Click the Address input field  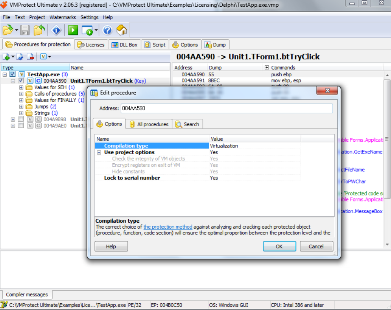tap(227, 108)
